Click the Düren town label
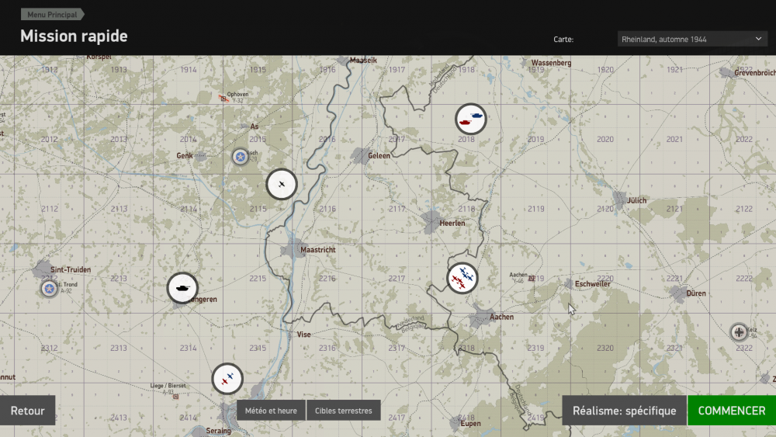Image resolution: width=776 pixels, height=437 pixels. pos(696,293)
